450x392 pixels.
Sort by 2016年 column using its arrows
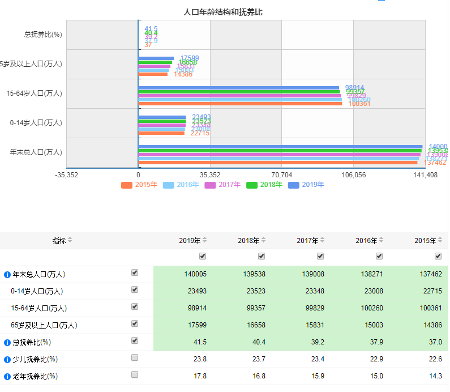(382, 241)
